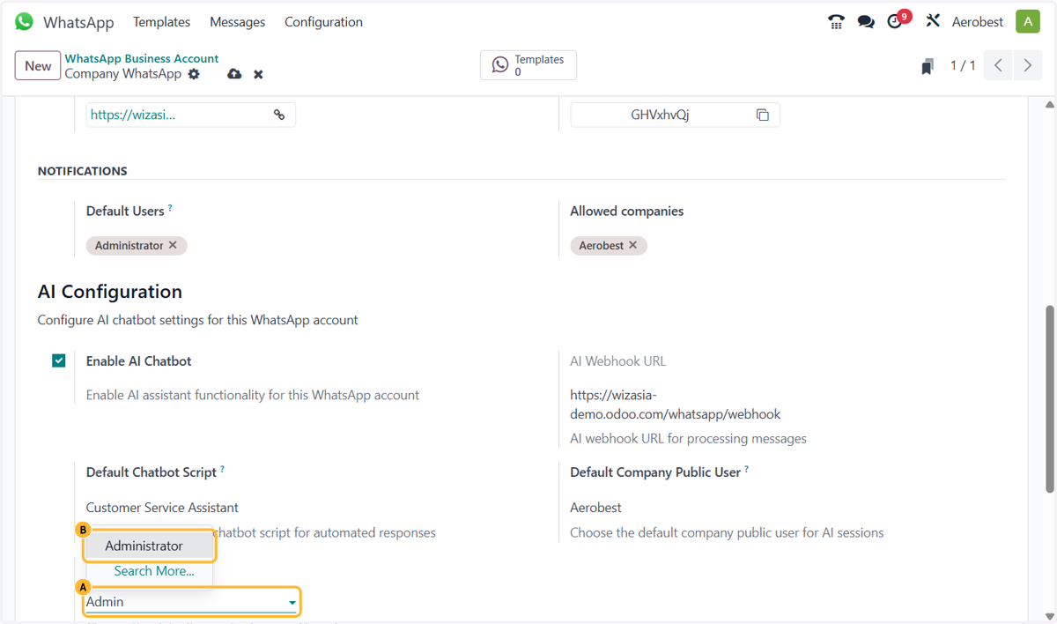Discard changes with the X icon
1057x624 pixels.
tap(258, 74)
